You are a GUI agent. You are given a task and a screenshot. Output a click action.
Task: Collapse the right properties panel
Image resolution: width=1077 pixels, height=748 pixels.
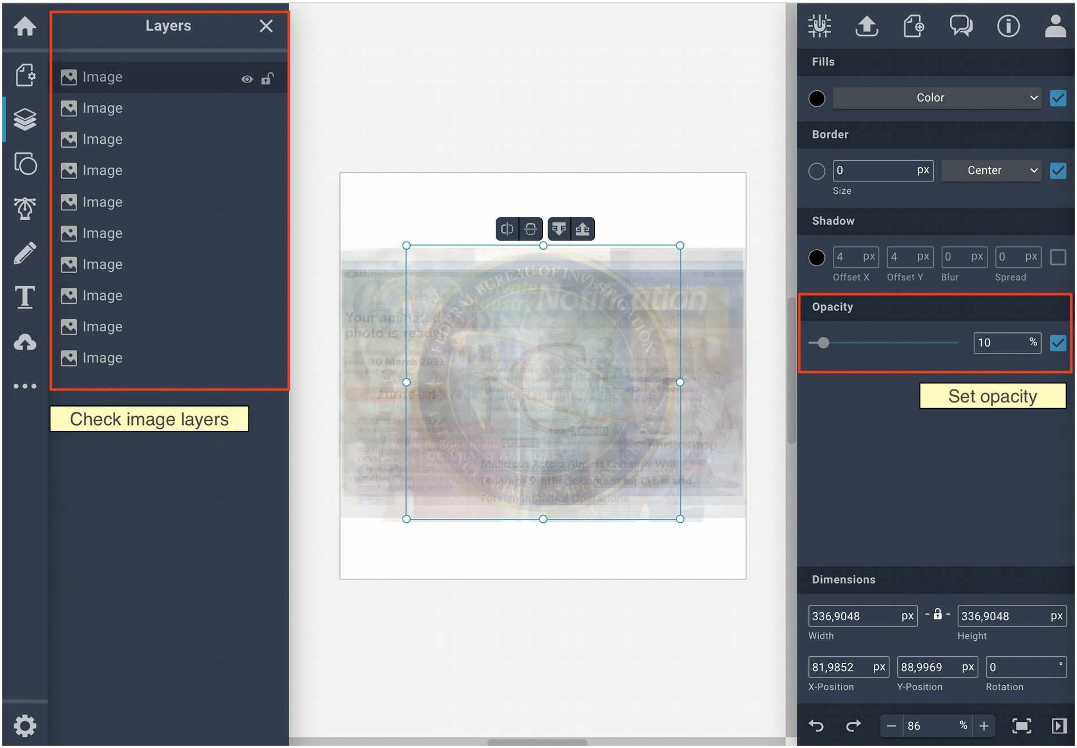[x=1059, y=725]
